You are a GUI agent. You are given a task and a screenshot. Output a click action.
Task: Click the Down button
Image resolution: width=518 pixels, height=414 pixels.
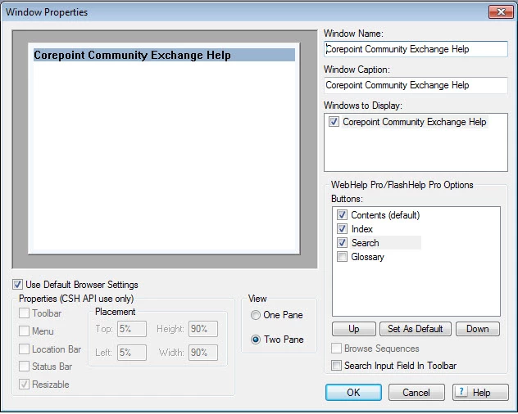[478, 329]
